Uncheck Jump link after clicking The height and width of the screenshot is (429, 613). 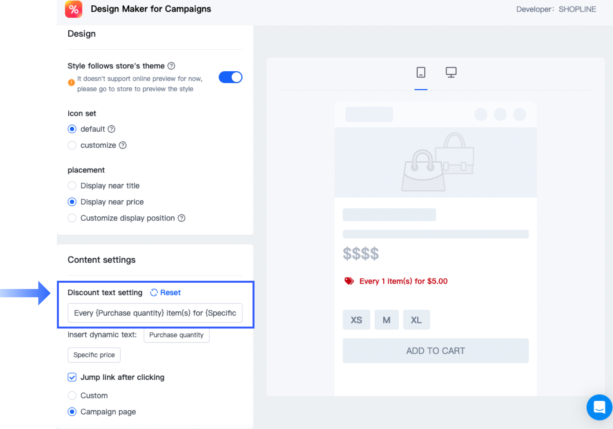click(72, 377)
